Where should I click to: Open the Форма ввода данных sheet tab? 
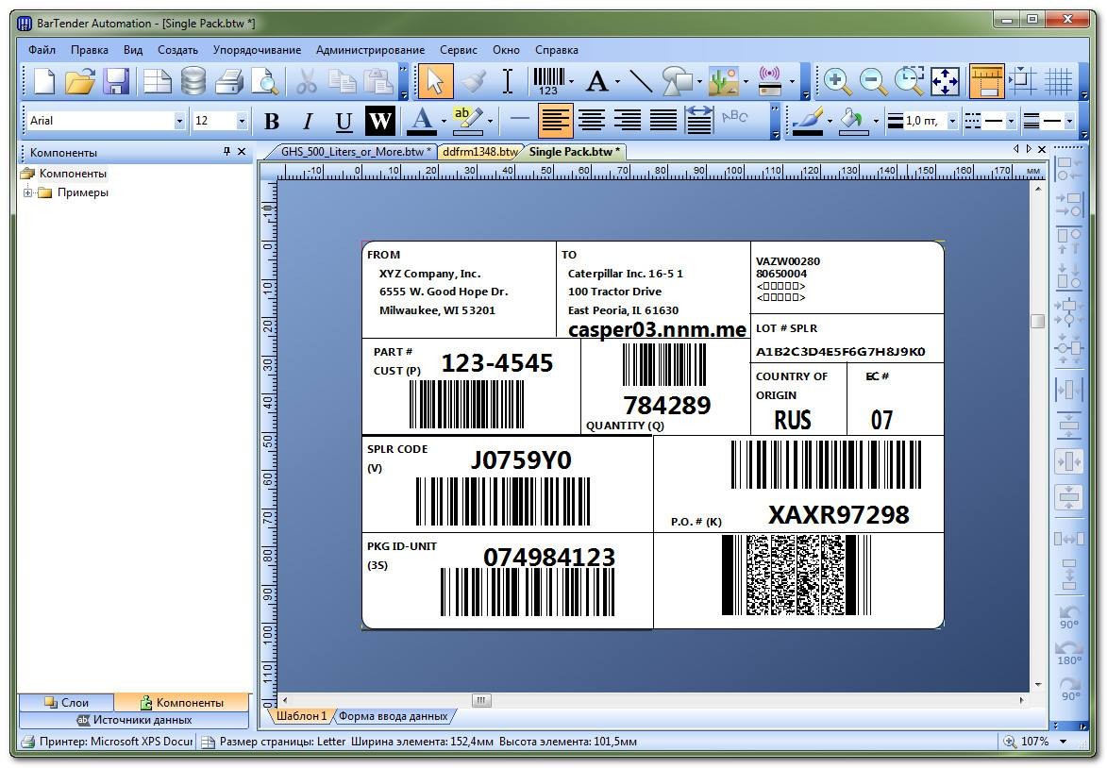pyautogui.click(x=393, y=716)
